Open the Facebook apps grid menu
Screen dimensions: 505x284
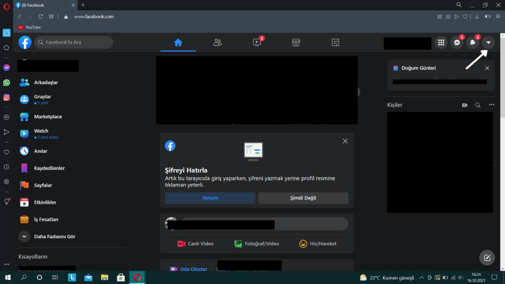441,42
